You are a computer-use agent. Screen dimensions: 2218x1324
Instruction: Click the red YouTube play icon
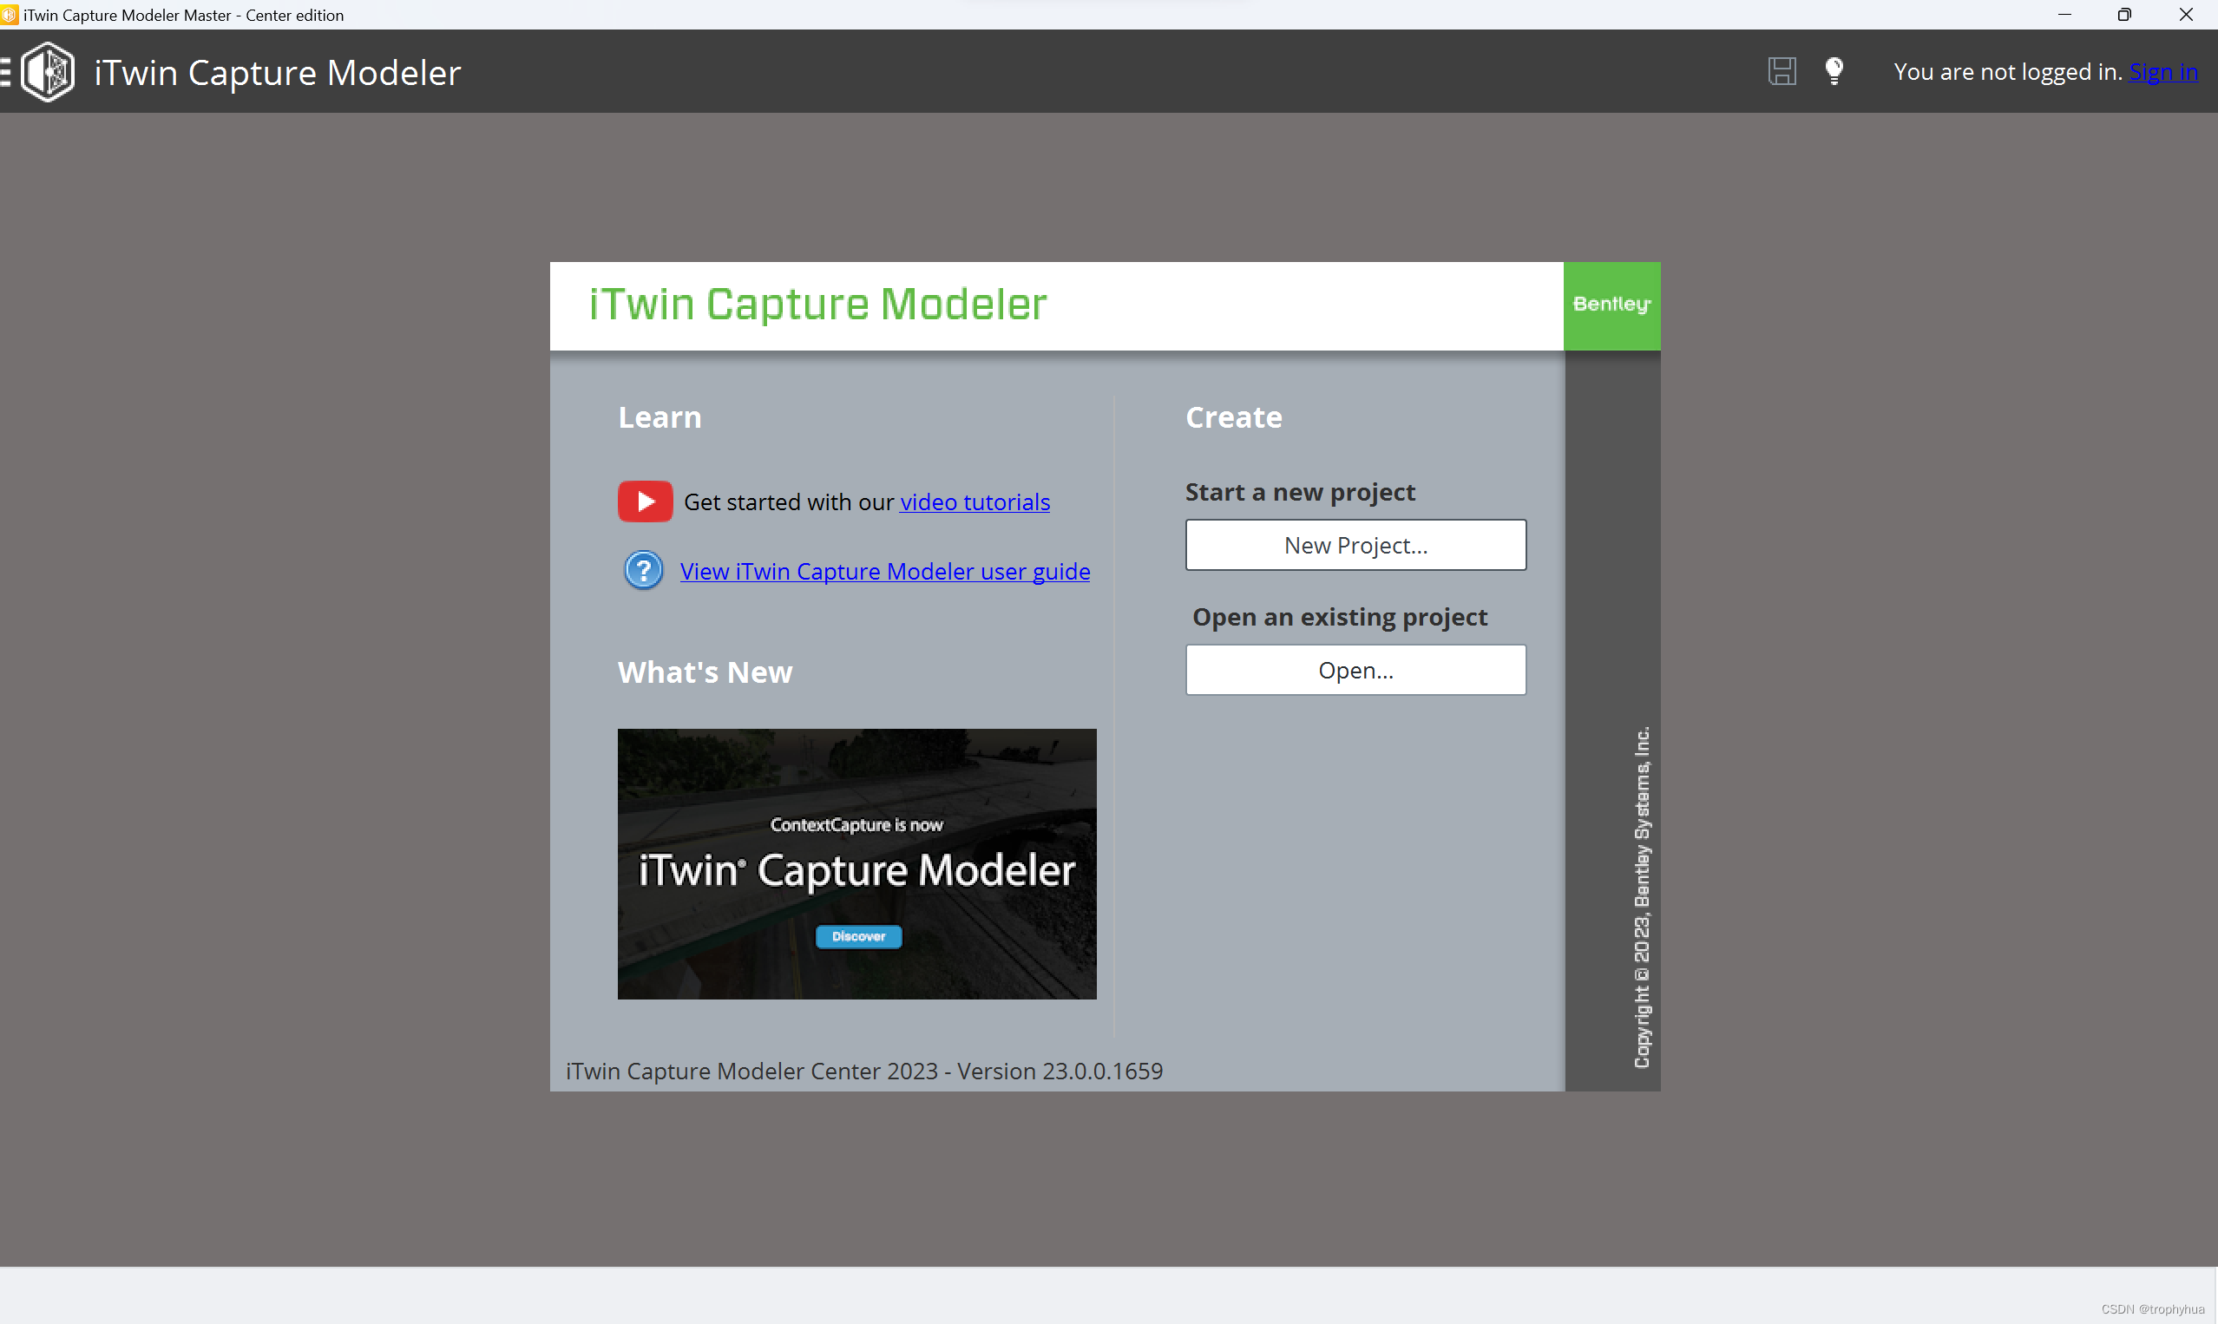point(645,501)
